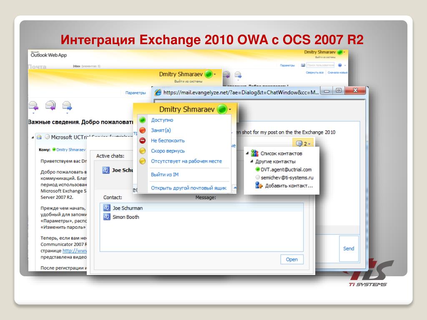
Task: Open Открыть другой почтовый ящик option
Action: coord(189,188)
